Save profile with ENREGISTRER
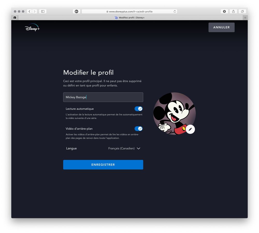 [x=103, y=165]
